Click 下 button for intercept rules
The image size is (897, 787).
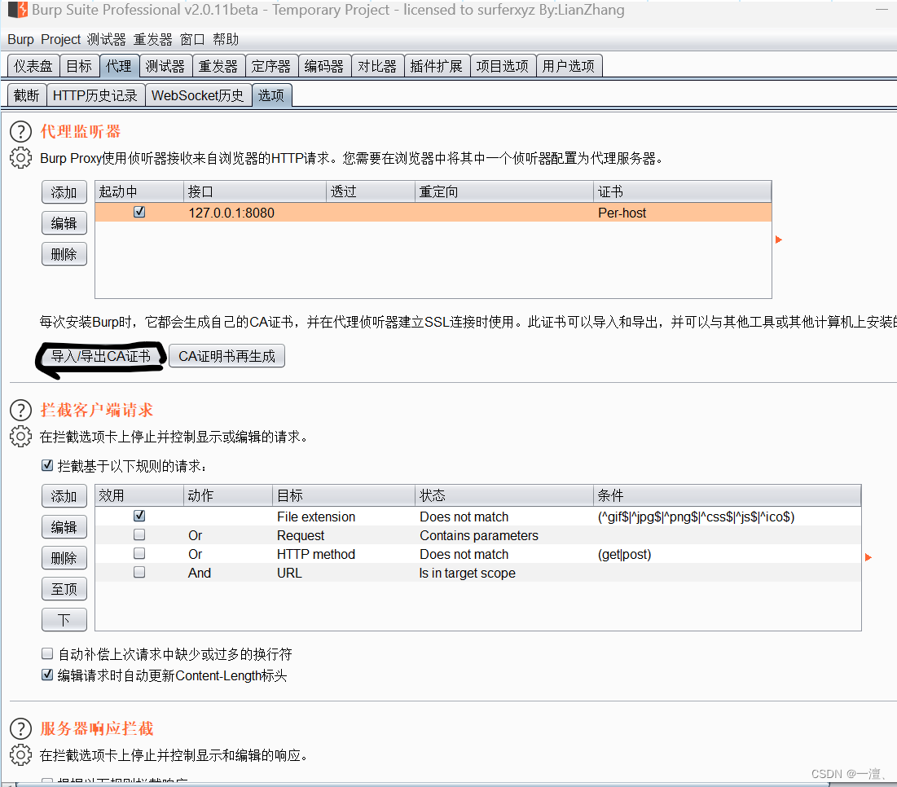pyautogui.click(x=64, y=619)
